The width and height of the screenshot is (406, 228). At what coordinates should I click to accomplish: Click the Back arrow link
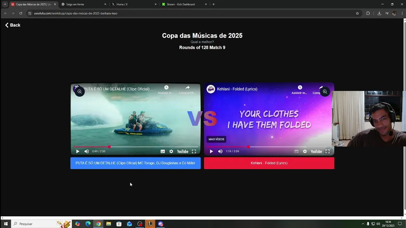tap(12, 25)
